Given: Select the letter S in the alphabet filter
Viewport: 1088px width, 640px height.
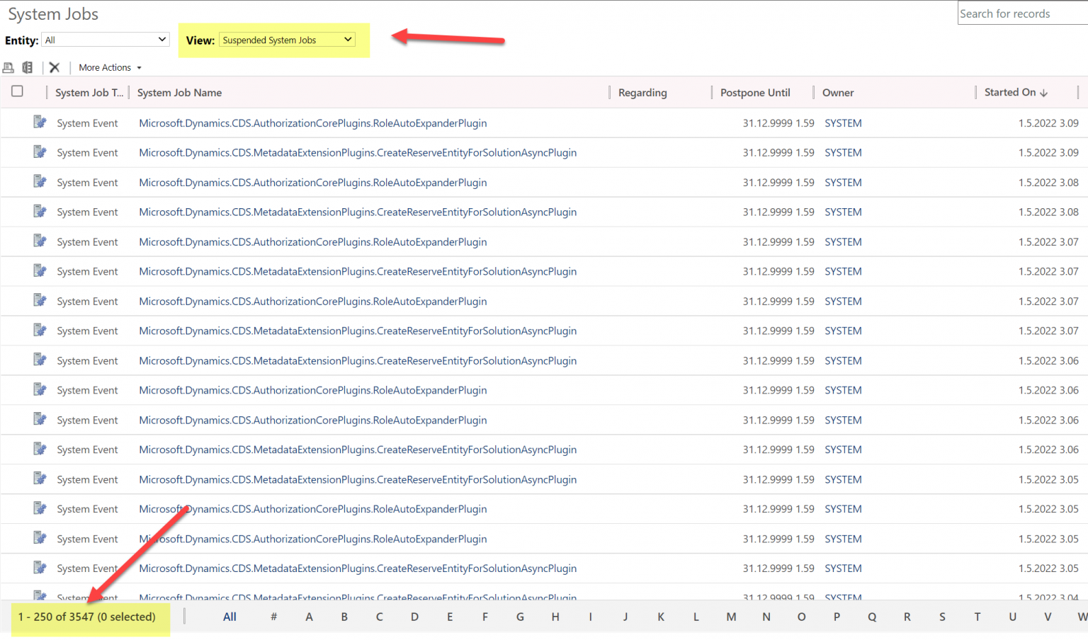Looking at the screenshot, I should (x=942, y=617).
